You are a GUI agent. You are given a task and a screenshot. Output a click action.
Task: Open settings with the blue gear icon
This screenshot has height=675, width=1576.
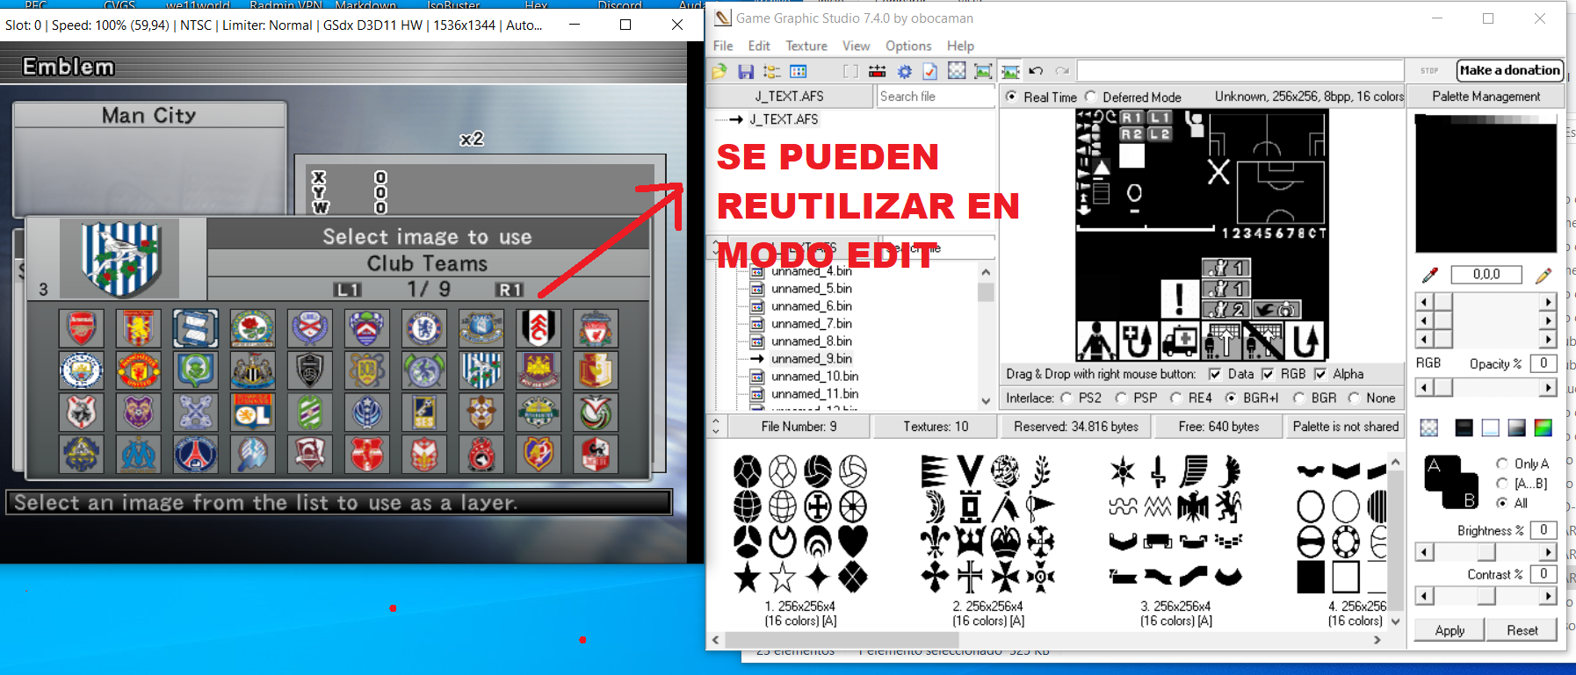coord(904,71)
